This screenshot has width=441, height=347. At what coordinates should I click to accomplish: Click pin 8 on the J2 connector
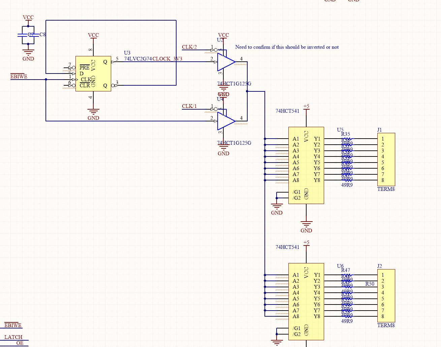point(383,316)
